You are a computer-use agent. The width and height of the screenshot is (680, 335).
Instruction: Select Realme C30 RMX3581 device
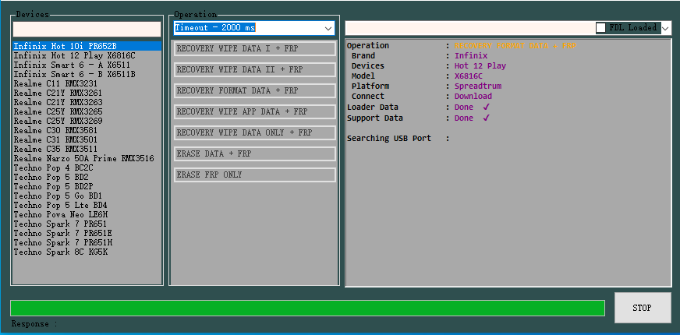pyautogui.click(x=87, y=130)
